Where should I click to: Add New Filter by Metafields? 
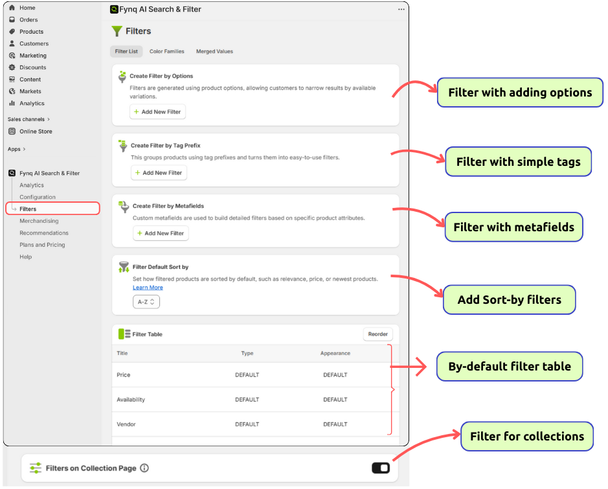pyautogui.click(x=161, y=233)
